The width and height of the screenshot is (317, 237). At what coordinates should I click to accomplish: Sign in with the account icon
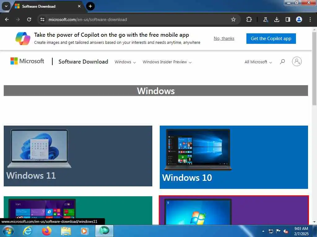[297, 61]
